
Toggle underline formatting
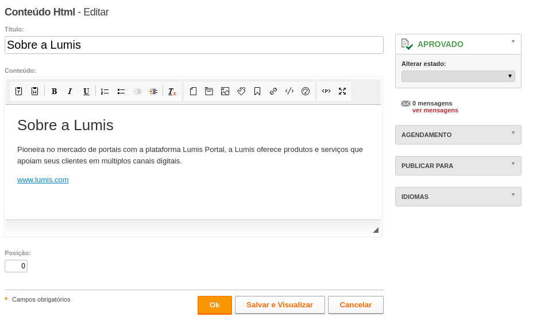(86, 91)
